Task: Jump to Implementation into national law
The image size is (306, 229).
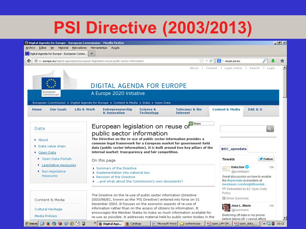Action: (x=123, y=172)
